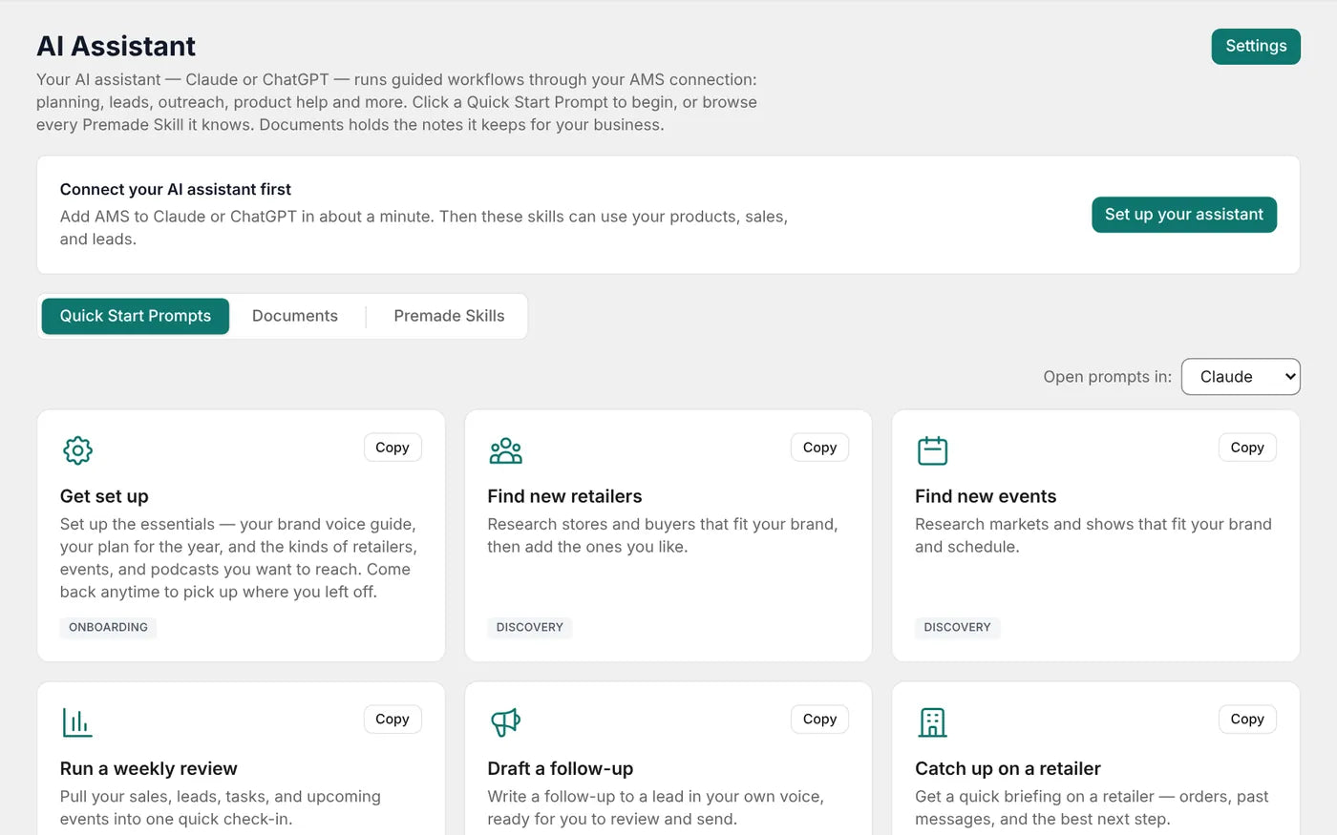
Task: Click the calendar icon on Find new events card
Action: point(932,450)
